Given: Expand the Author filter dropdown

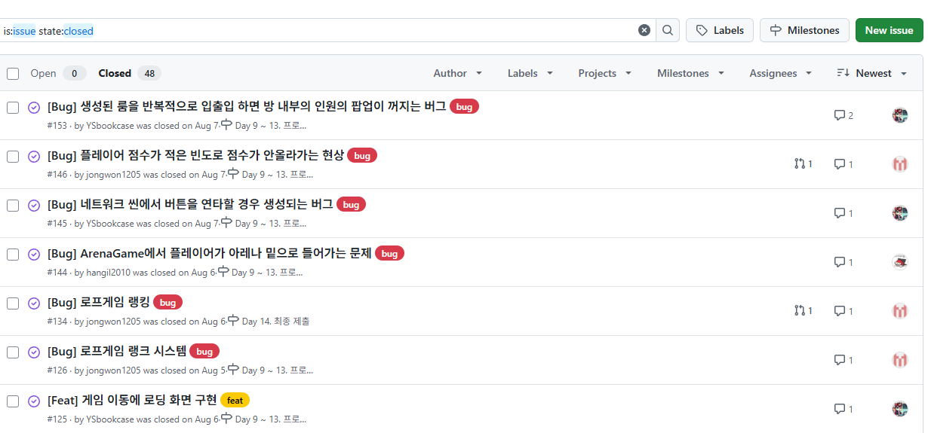Looking at the screenshot, I should pyautogui.click(x=457, y=73).
